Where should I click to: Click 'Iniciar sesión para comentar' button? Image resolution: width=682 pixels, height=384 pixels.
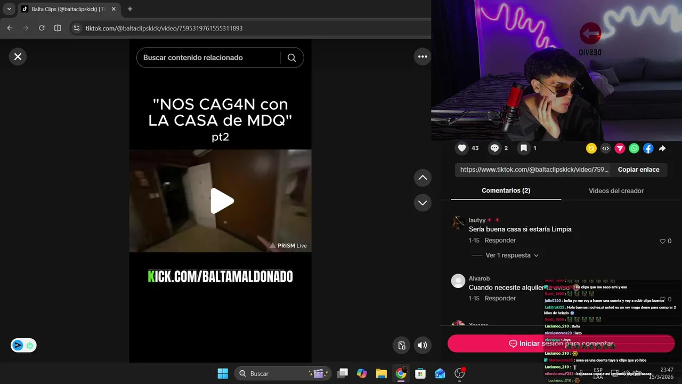(x=561, y=343)
